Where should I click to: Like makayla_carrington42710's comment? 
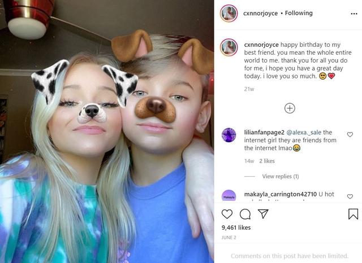pos(350,196)
